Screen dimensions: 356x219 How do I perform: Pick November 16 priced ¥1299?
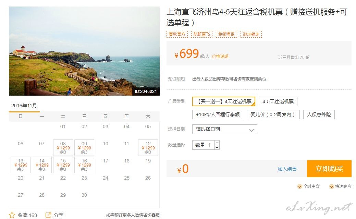(84, 165)
